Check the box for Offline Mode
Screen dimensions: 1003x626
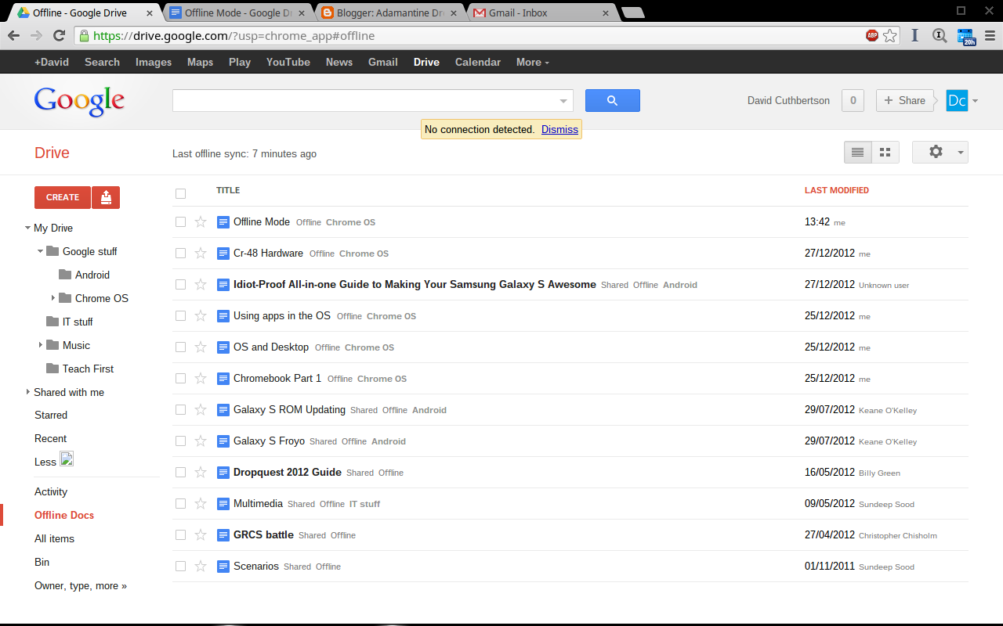tap(181, 222)
